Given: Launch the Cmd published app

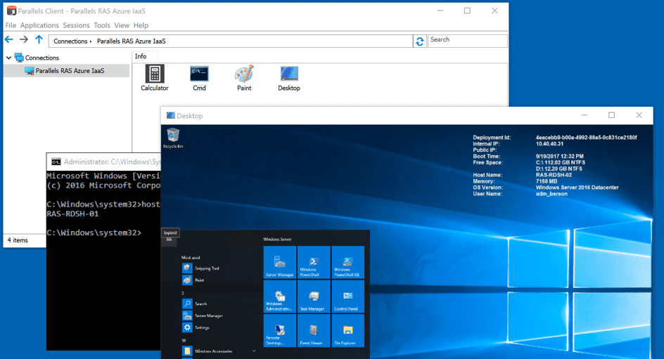Looking at the screenshot, I should click(x=199, y=78).
